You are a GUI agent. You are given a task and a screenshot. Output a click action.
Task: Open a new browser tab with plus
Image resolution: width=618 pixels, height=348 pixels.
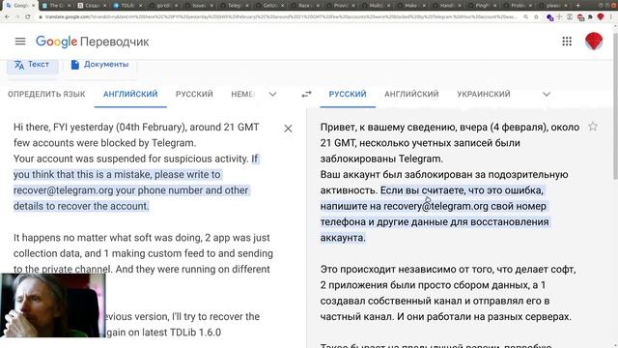[x=577, y=6]
